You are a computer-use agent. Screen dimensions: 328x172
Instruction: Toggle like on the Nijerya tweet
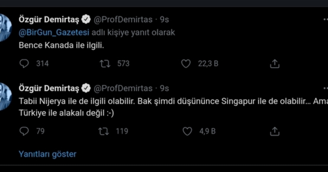point(188,131)
